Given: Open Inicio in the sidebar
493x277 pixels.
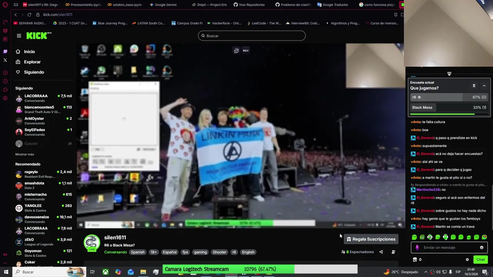Looking at the screenshot, I should point(25,52).
